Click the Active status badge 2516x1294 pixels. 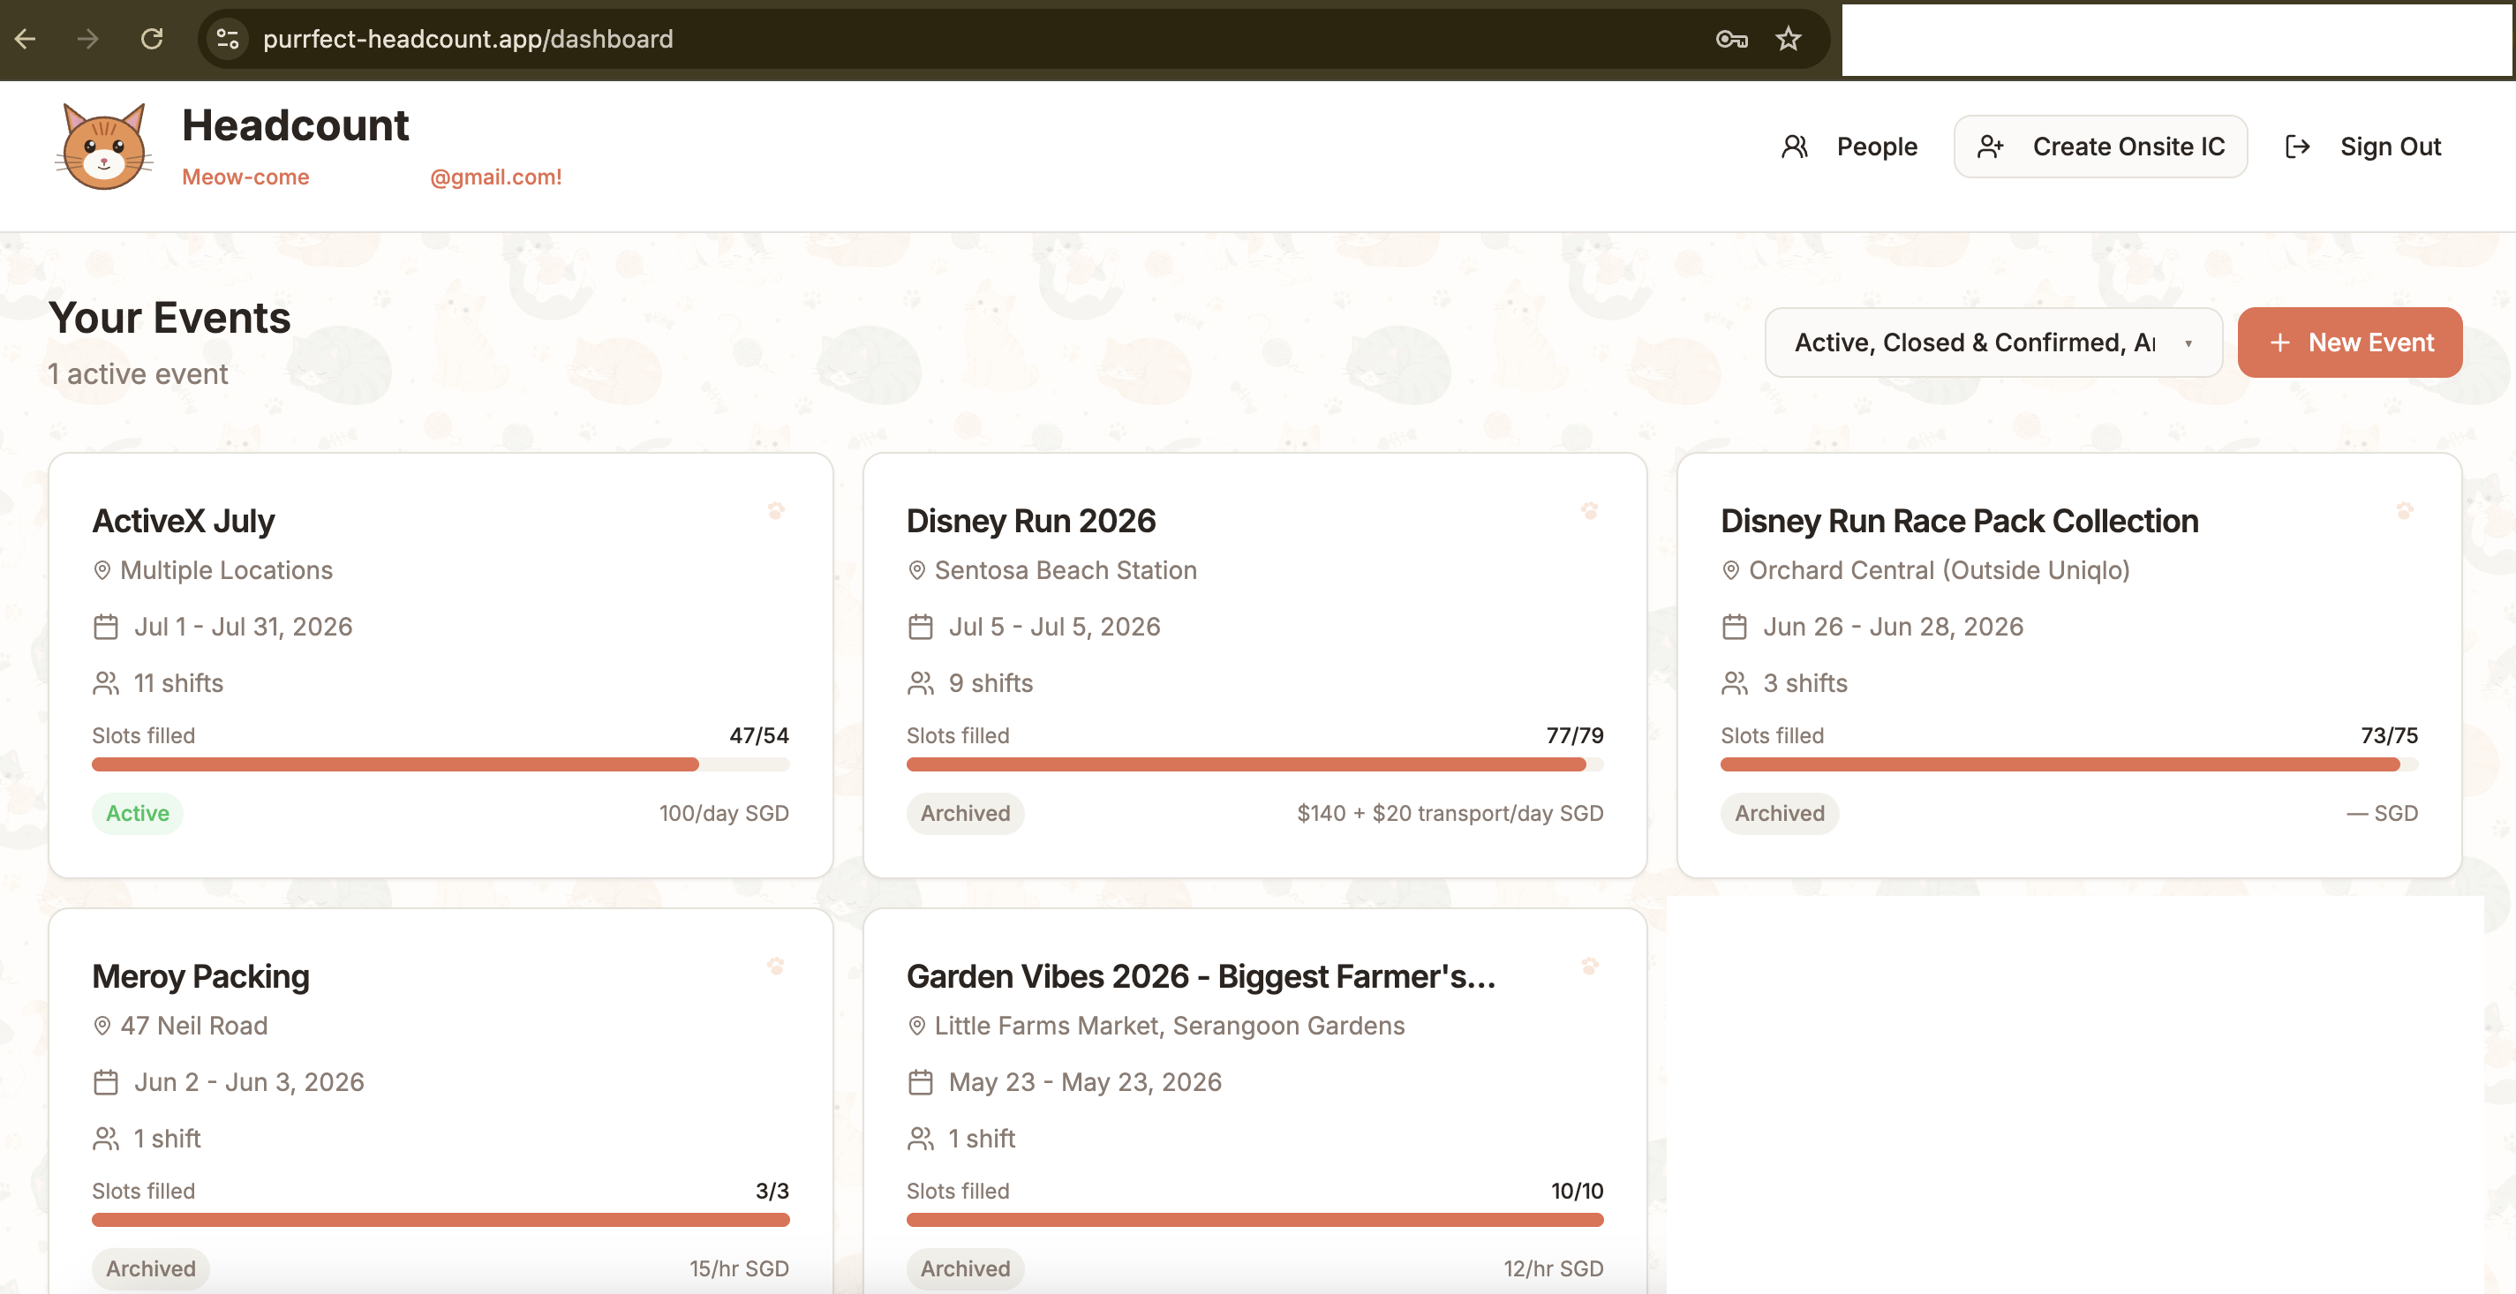[x=138, y=814]
